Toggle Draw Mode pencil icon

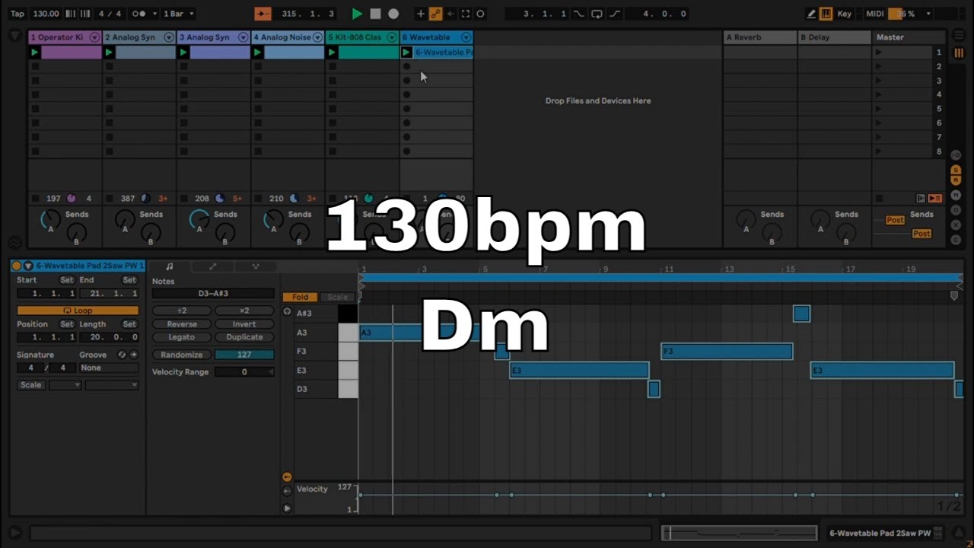point(811,14)
